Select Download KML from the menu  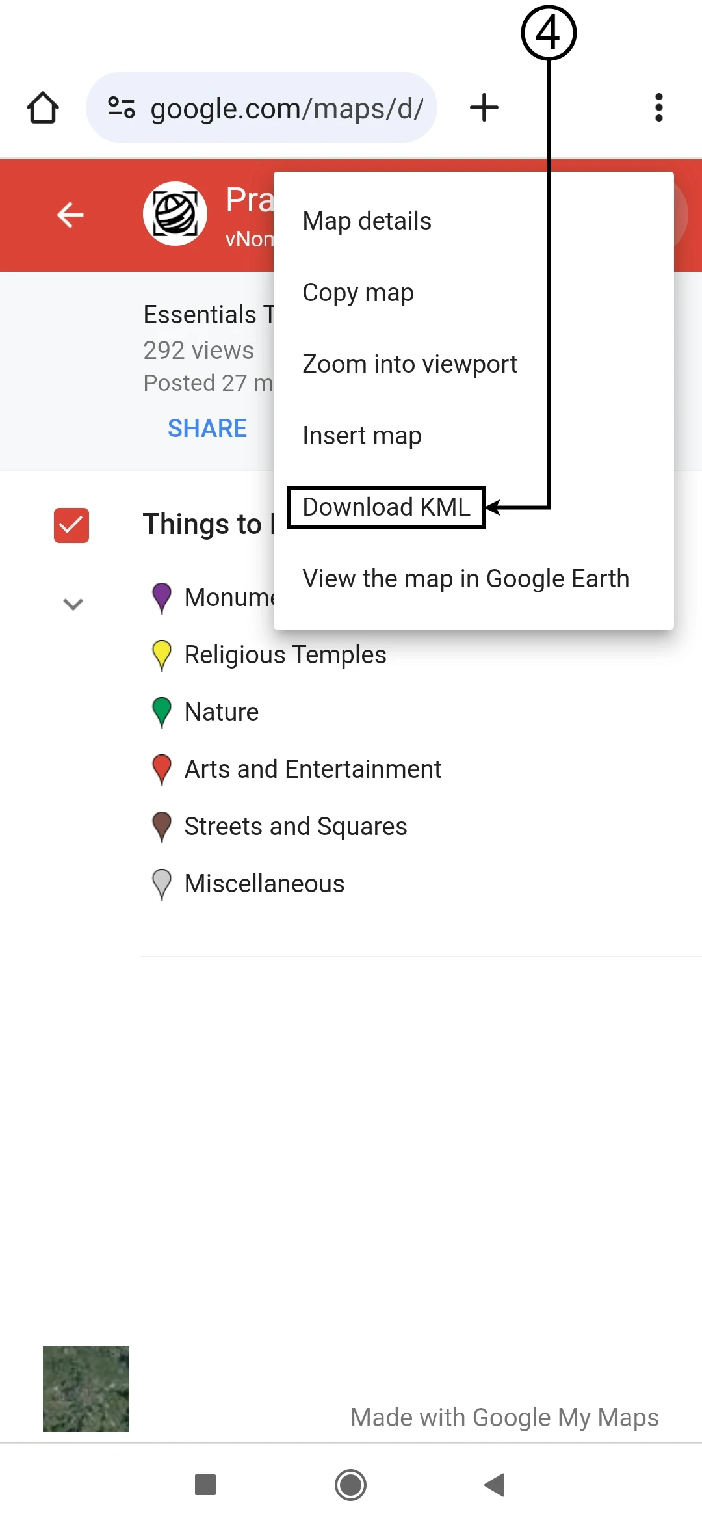tap(386, 507)
